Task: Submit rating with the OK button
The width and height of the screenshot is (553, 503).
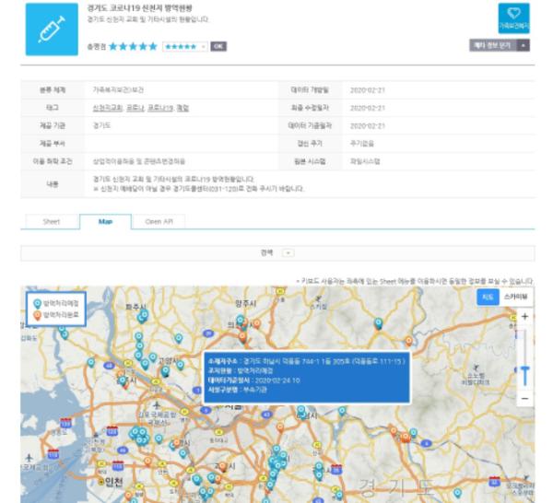Action: [218, 45]
